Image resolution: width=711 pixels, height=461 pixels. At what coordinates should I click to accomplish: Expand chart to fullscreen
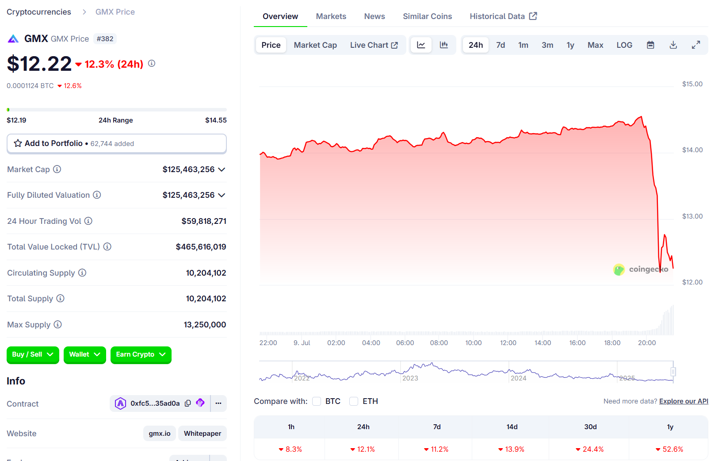coord(696,45)
